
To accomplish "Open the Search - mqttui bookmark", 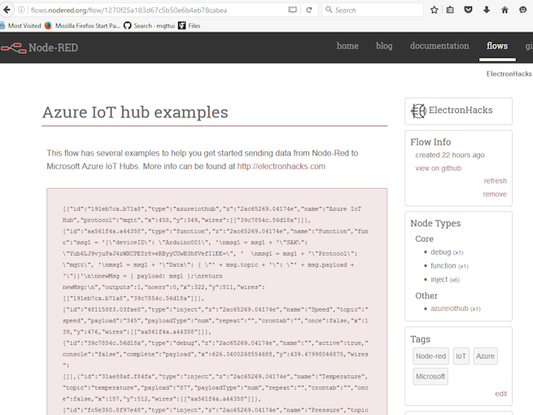I will point(149,25).
